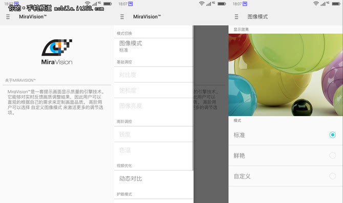
Task: Select the 标准 radio button
Action: [332, 135]
